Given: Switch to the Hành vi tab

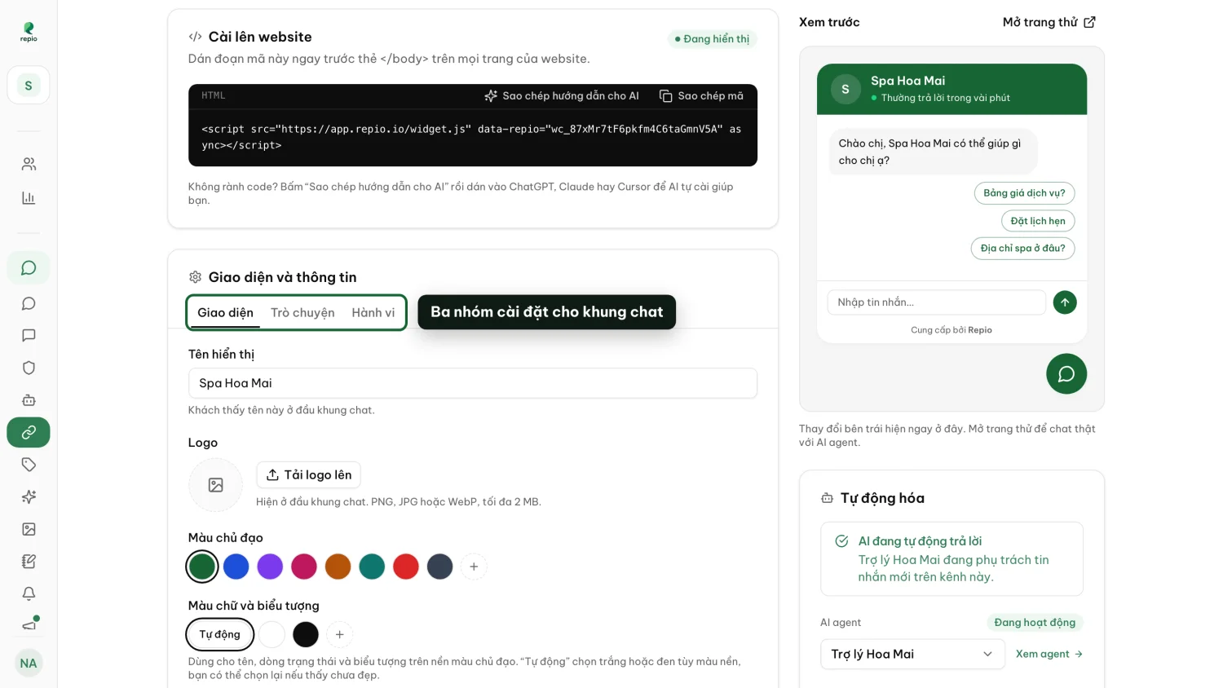Looking at the screenshot, I should 373,313.
